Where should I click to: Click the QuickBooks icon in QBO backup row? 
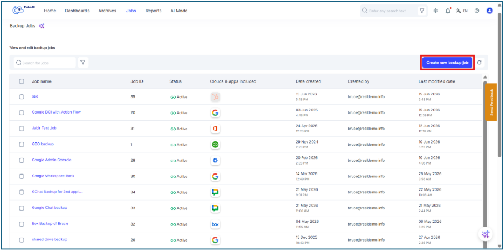click(x=215, y=145)
